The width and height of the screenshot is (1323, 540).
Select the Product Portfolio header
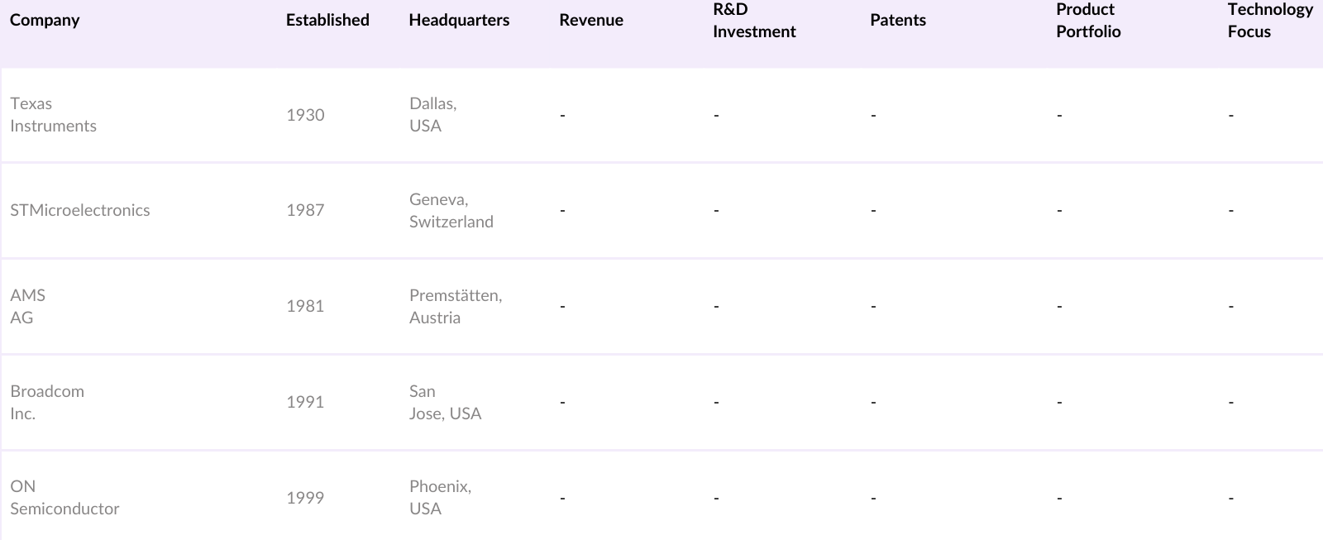(x=1088, y=21)
